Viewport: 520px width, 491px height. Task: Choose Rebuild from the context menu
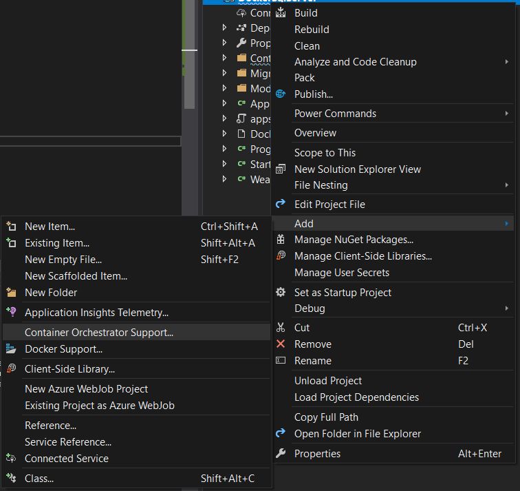point(312,30)
